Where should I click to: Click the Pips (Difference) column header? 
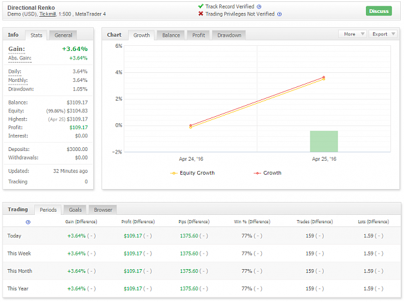tap(194, 222)
